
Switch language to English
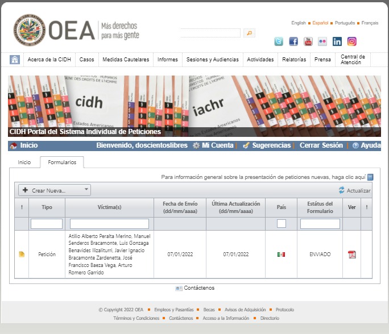tap(299, 23)
